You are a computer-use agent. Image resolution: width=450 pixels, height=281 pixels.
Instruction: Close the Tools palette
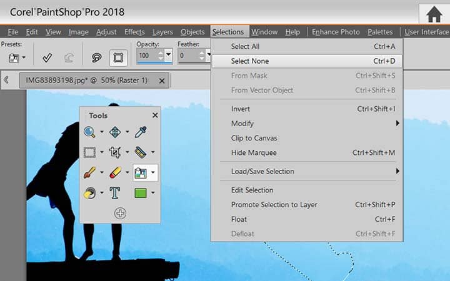point(155,116)
